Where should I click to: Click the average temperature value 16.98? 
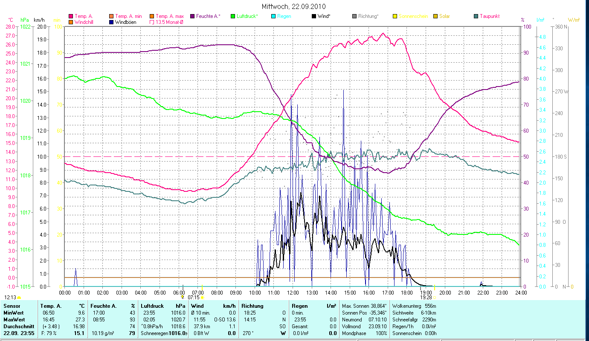(x=79, y=327)
